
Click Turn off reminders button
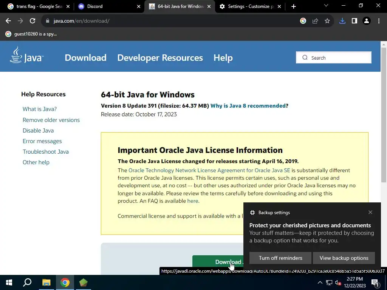(280, 258)
